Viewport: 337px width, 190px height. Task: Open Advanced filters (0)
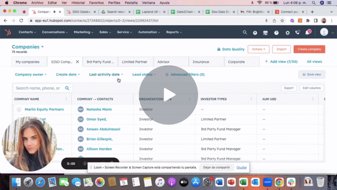[x=185, y=74]
